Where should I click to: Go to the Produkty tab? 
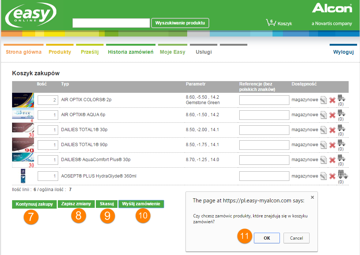pyautogui.click(x=60, y=52)
